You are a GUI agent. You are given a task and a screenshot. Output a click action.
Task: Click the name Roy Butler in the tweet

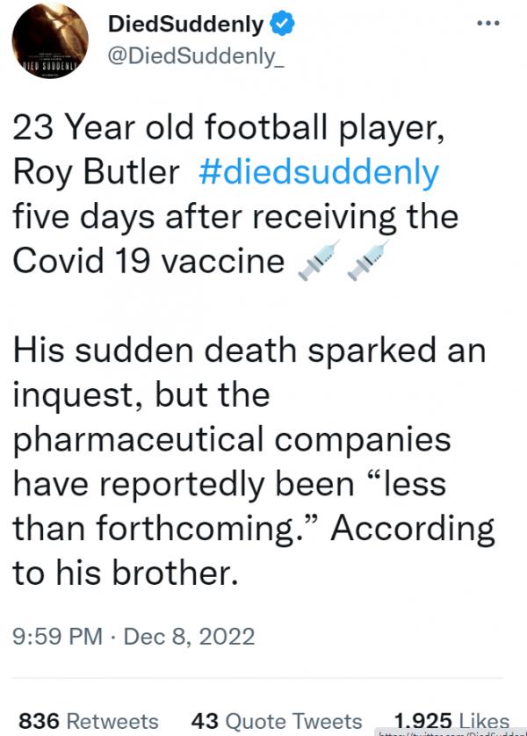pyautogui.click(x=96, y=172)
